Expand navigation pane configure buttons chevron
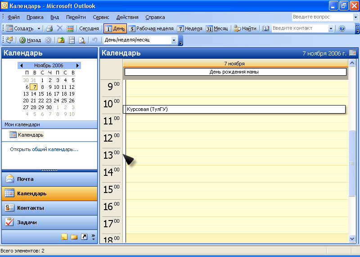 93,237
